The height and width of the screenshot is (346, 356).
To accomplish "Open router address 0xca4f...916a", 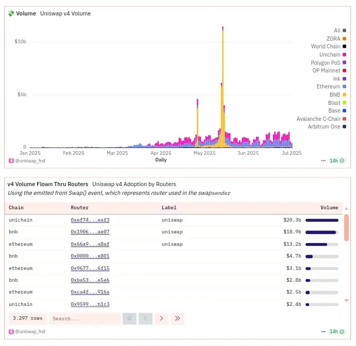I will (90, 292).
